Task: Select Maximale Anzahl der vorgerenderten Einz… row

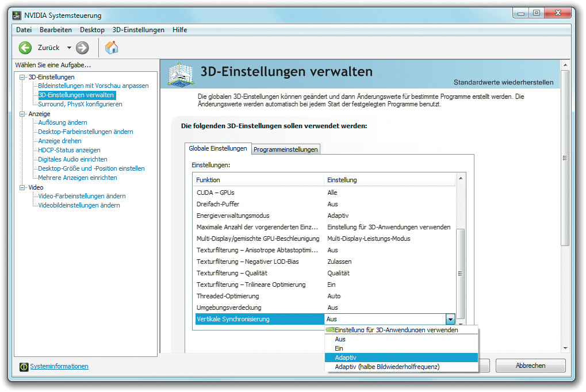Action: [325, 227]
